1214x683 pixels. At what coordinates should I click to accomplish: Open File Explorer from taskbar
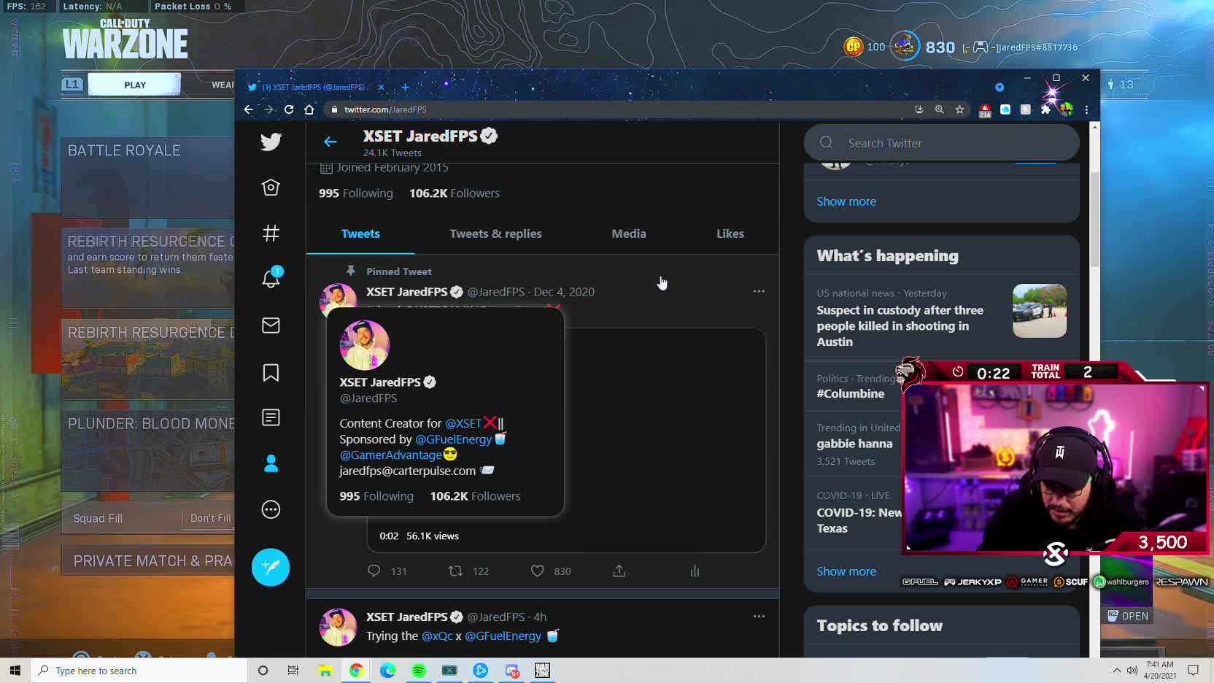325,671
